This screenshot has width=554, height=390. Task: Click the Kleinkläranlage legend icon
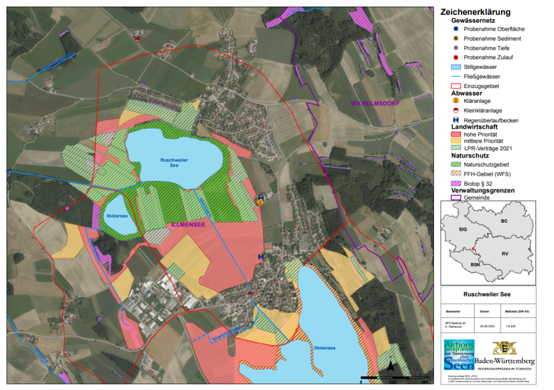(x=455, y=110)
